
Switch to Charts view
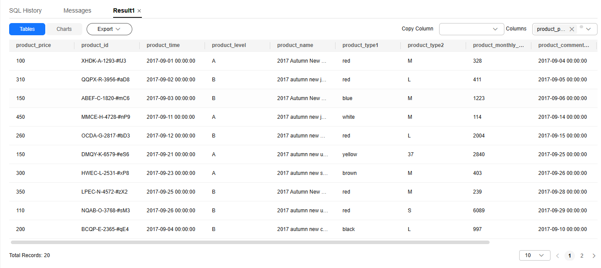tap(64, 29)
